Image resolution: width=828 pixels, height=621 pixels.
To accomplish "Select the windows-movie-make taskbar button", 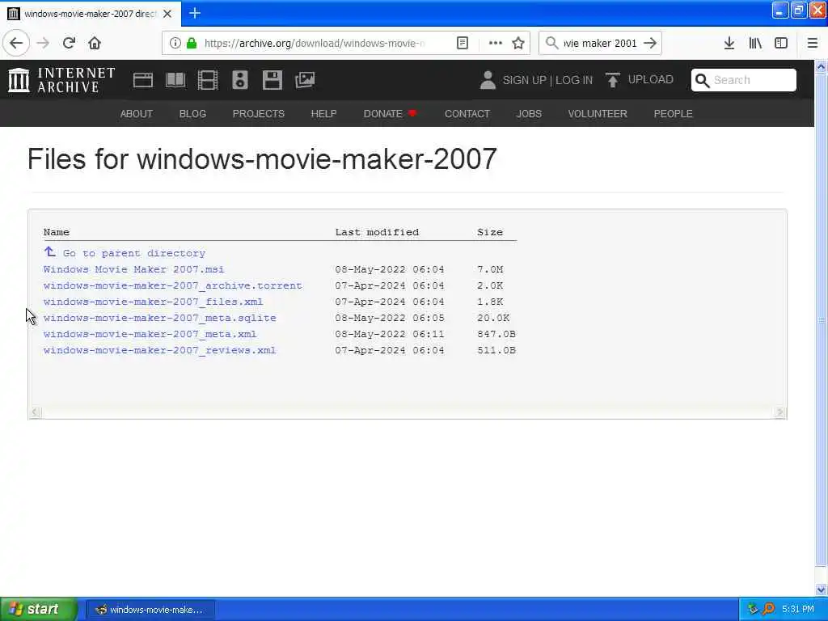I will point(150,610).
